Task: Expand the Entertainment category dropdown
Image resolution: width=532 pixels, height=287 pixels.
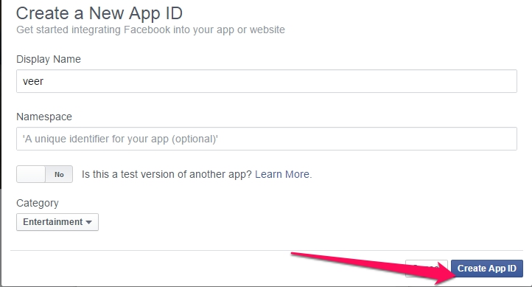Action: coord(57,222)
